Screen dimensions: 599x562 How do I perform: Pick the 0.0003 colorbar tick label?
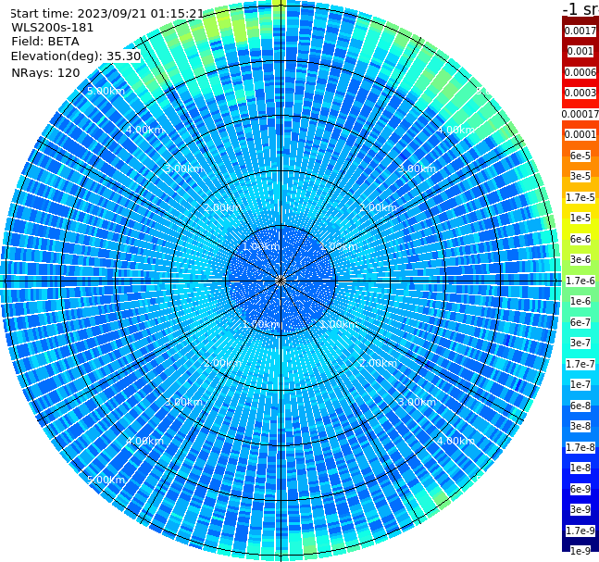click(580, 93)
